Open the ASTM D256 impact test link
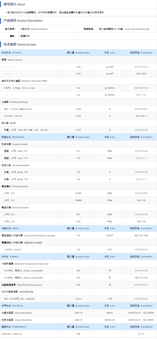 [141, 249]
